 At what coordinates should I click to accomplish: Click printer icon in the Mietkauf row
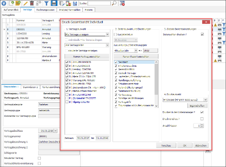220,60
